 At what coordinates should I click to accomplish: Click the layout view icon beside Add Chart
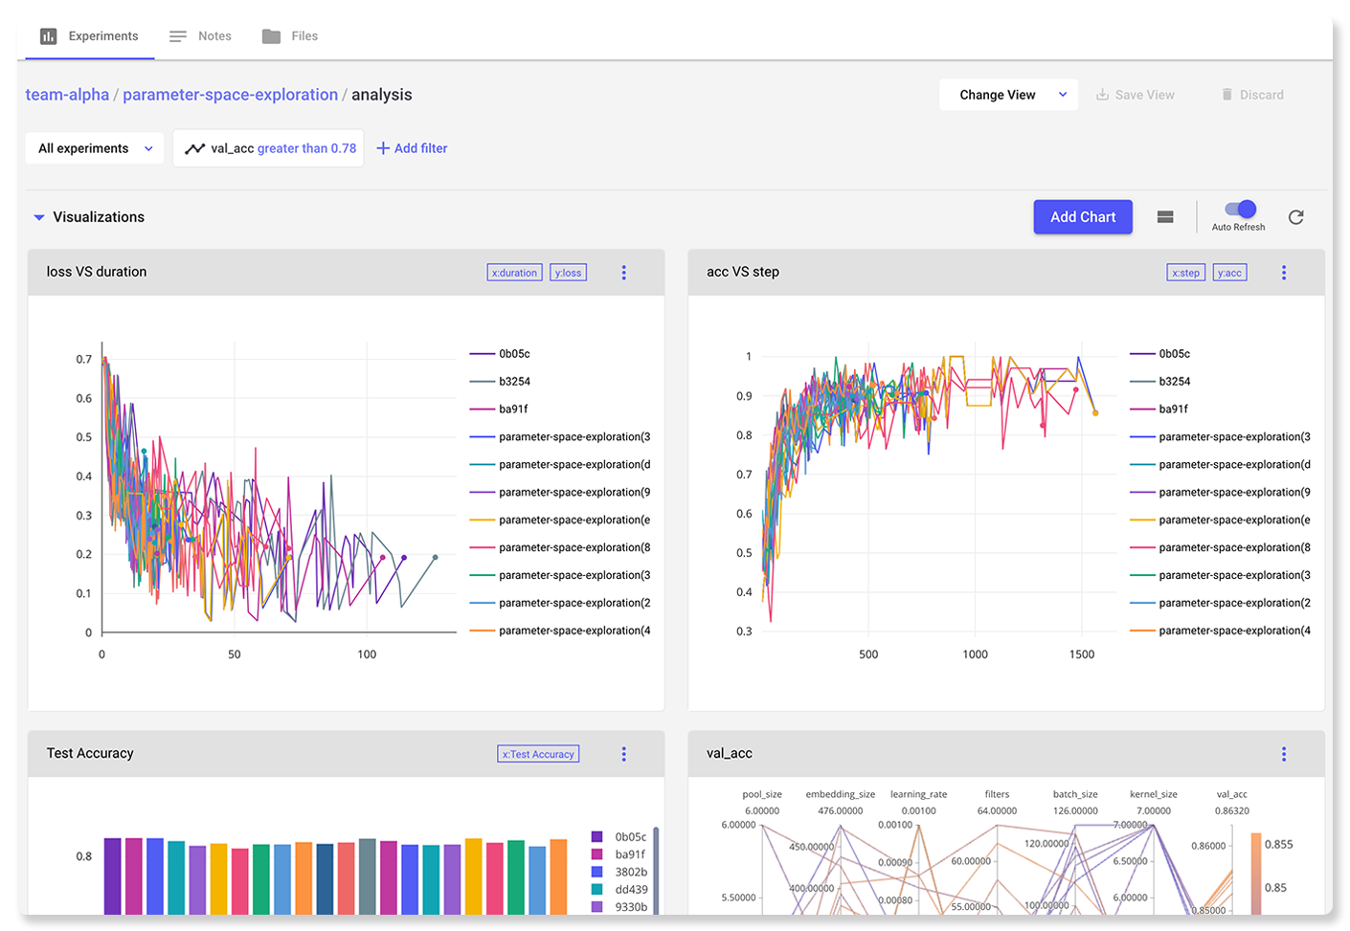1165,217
